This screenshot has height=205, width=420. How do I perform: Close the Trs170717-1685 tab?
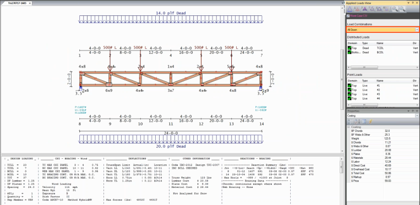(x=30, y=3)
